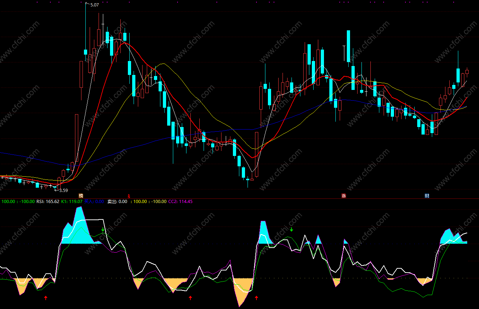This screenshot has height=309, width=479.
Task: Click the red S marker on the time axis
Action: click(129, 196)
